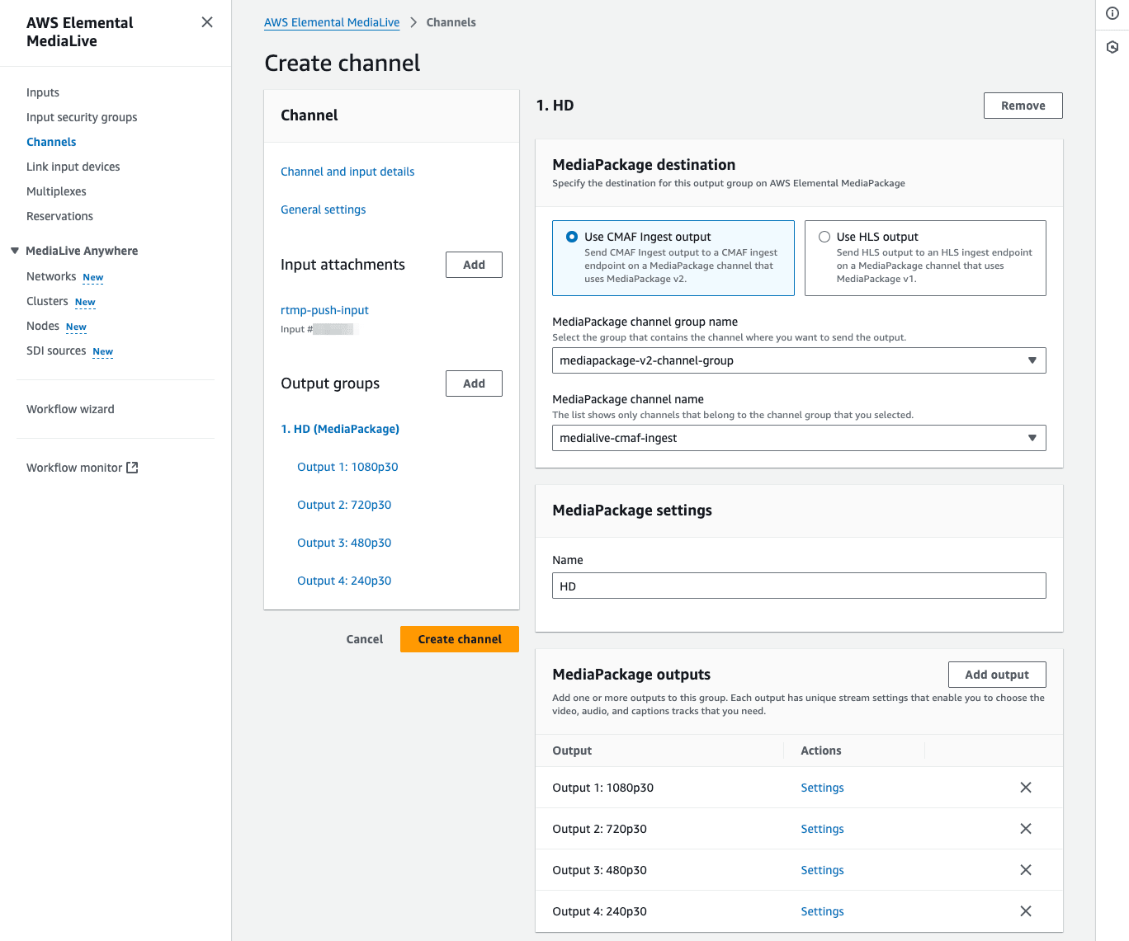The image size is (1129, 941).
Task: Close the AWS Elemental MediaLive side navigation
Action: tap(207, 22)
